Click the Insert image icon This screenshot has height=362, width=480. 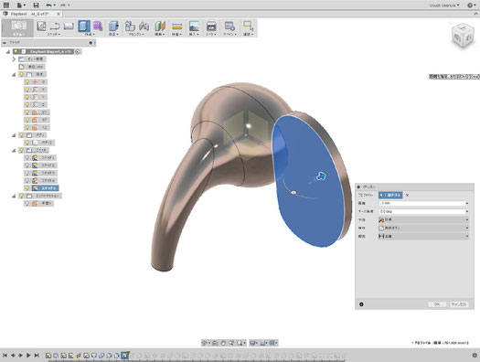[194, 27]
